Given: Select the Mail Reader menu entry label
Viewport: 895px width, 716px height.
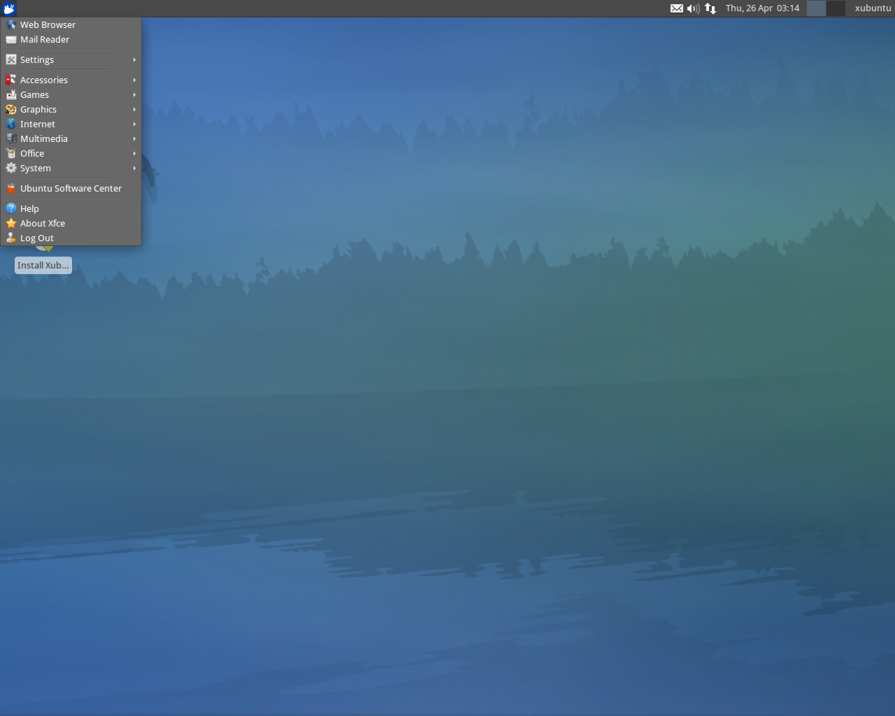Looking at the screenshot, I should 45,39.
